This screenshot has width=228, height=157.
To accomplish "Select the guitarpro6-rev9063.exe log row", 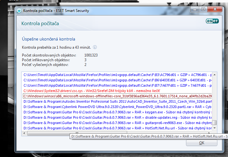I will click(x=117, y=123).
